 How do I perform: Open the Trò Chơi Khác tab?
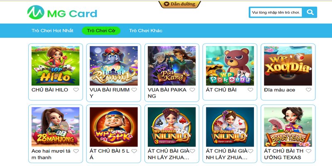[146, 31]
